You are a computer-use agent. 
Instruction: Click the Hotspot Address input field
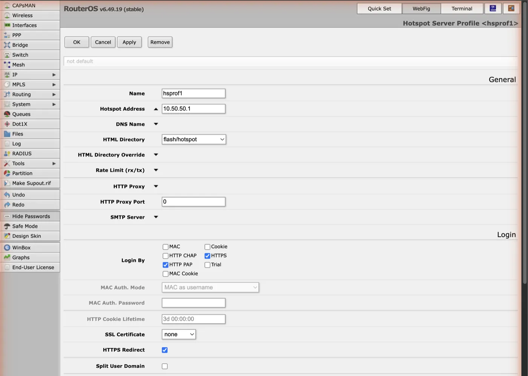[x=193, y=109]
